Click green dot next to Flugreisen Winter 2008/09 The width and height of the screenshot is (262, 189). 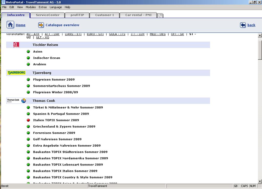[x=28, y=92]
